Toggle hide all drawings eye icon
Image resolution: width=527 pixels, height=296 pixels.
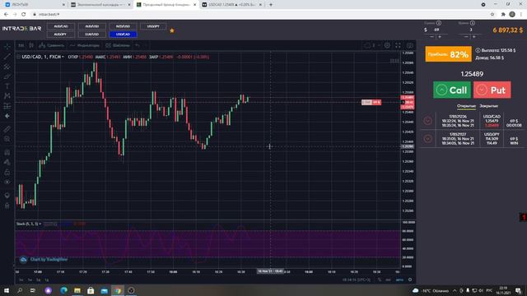click(7, 182)
